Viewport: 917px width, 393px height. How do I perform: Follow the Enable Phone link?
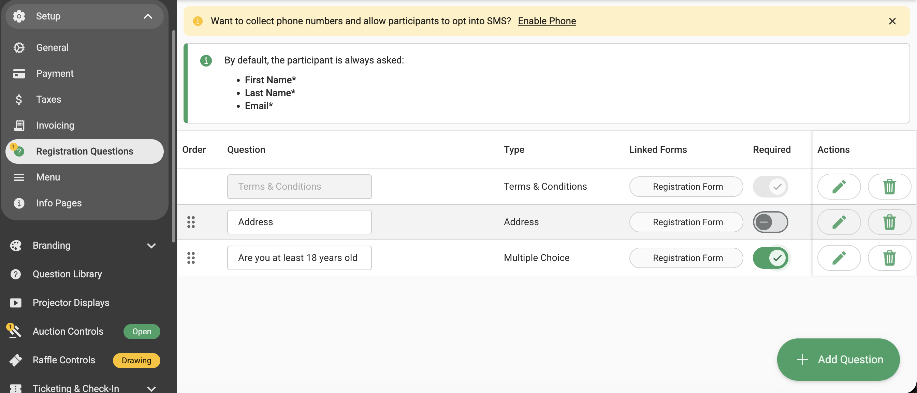click(547, 21)
